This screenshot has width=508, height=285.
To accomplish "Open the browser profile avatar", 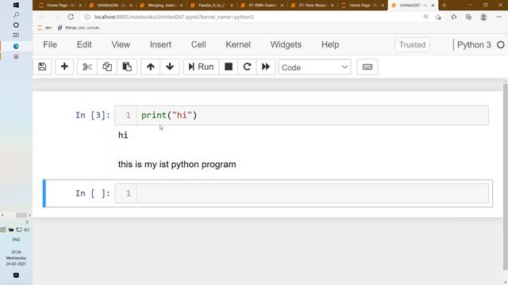I will coord(483,17).
